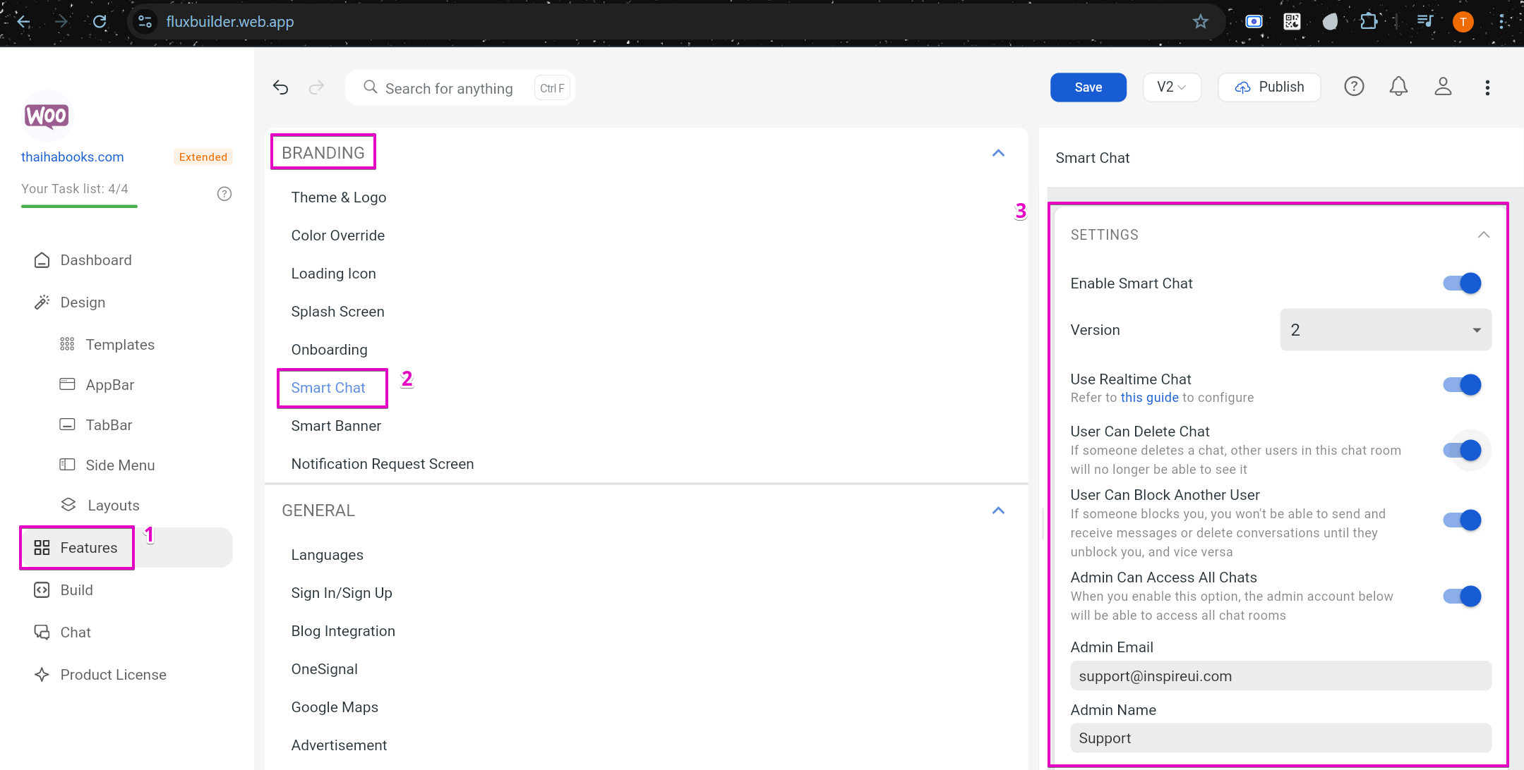Disable the Enable Smart Chat toggle
Screen dimensions: 1524x770
[x=1463, y=283]
